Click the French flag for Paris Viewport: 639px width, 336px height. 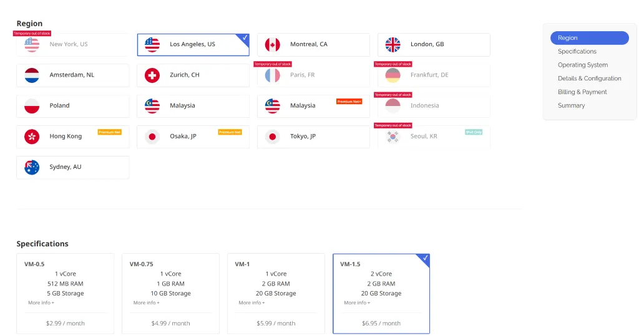pyautogui.click(x=272, y=75)
